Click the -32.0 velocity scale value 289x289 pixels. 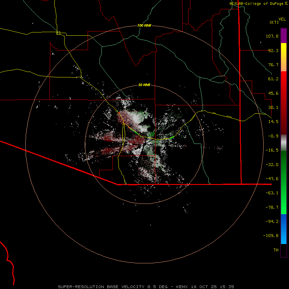point(272,165)
